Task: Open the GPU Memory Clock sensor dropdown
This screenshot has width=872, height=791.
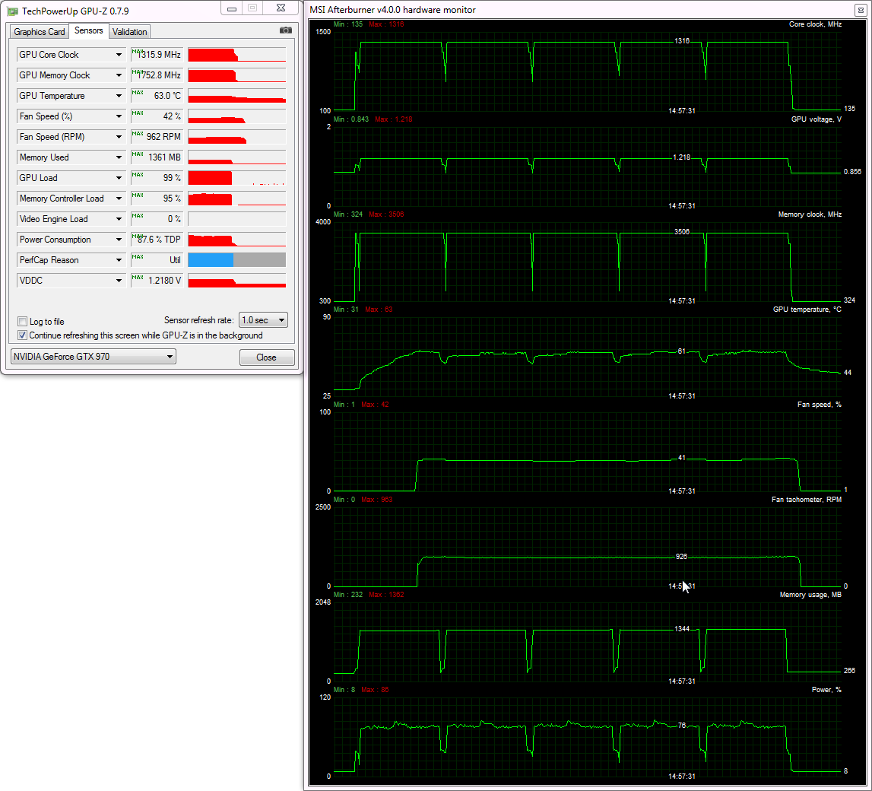Action: click(x=119, y=75)
